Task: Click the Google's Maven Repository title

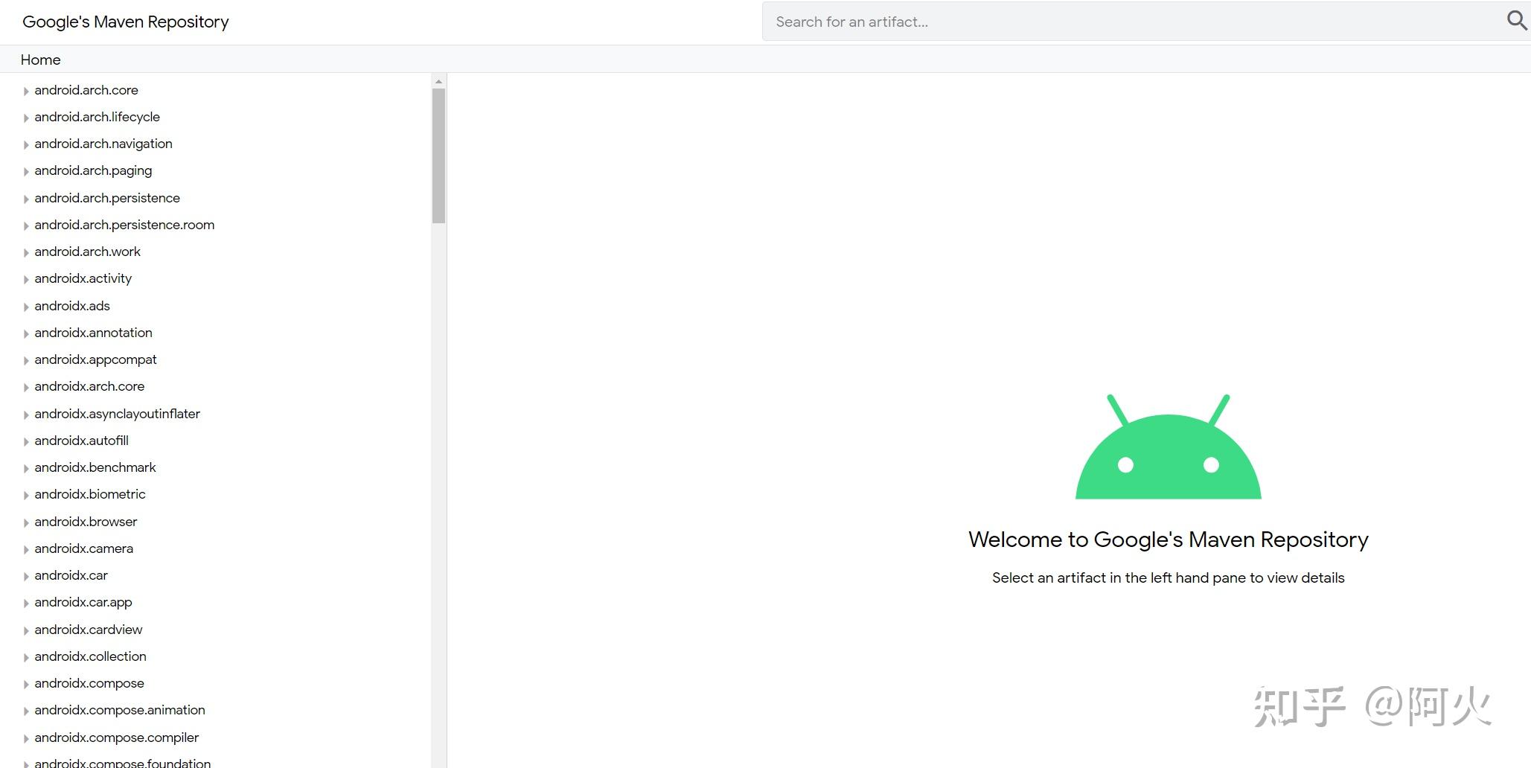Action: click(126, 22)
